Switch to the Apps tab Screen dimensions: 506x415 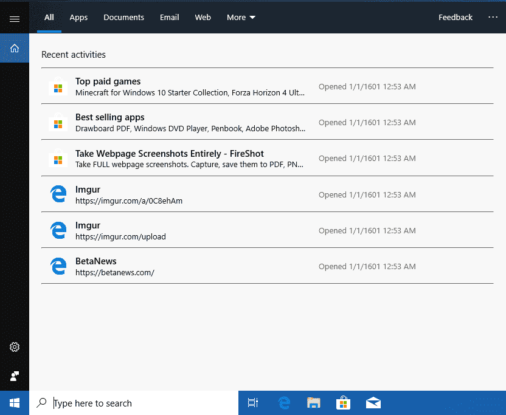coord(78,18)
